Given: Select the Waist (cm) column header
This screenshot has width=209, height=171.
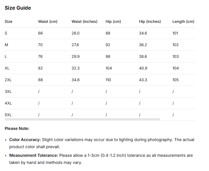Looking at the screenshot, I should [x=48, y=22].
